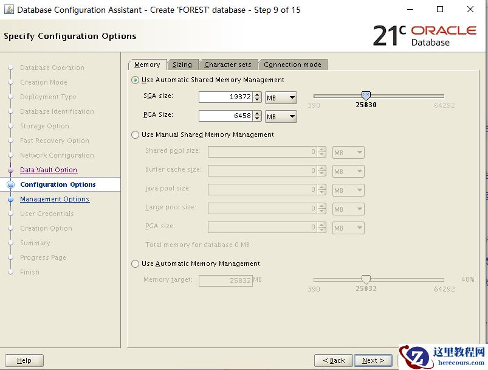Click the SGA memory slider thumb at 25830

pyautogui.click(x=366, y=96)
